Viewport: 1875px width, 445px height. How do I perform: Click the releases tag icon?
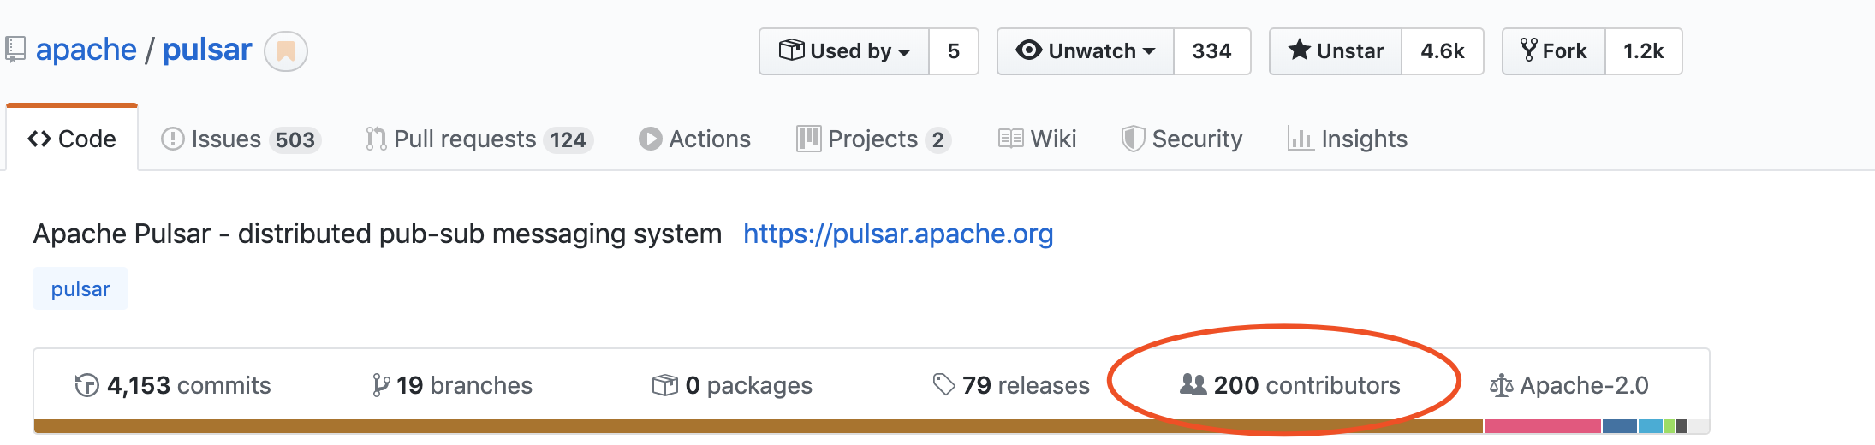coord(943,385)
